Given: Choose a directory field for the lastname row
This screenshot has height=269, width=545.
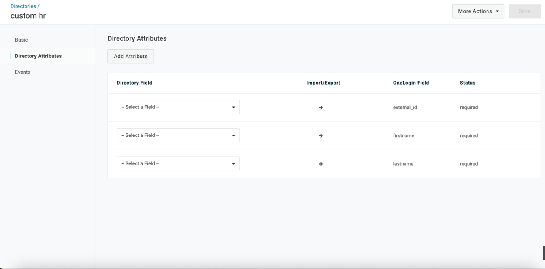Looking at the screenshot, I should click(x=178, y=163).
